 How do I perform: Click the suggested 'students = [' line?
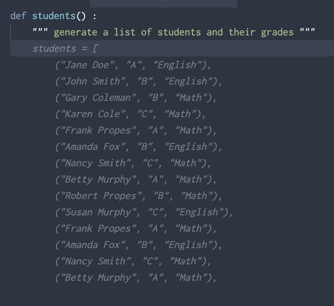(65, 49)
